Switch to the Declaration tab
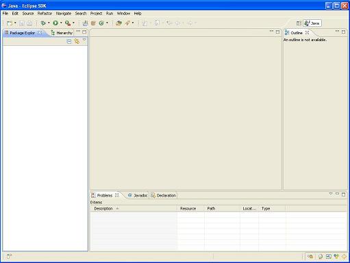 pos(163,195)
